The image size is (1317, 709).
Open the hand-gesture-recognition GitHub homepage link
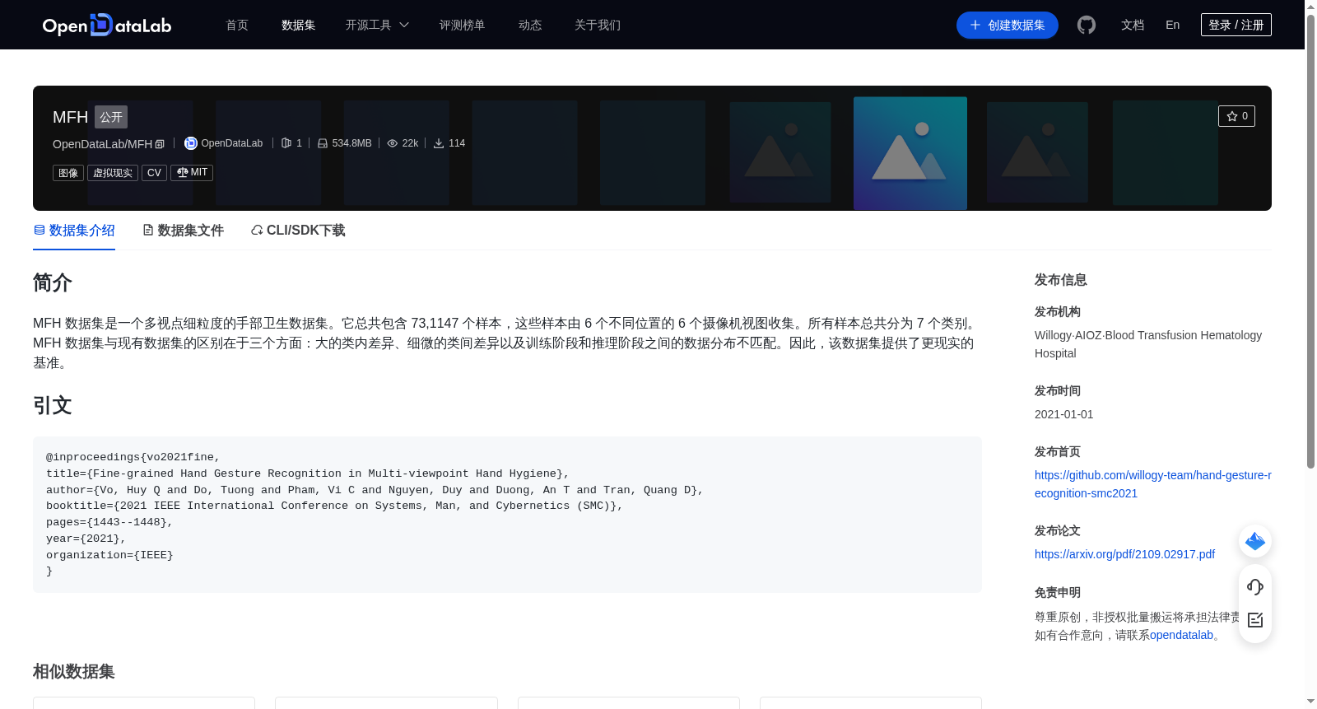point(1152,484)
